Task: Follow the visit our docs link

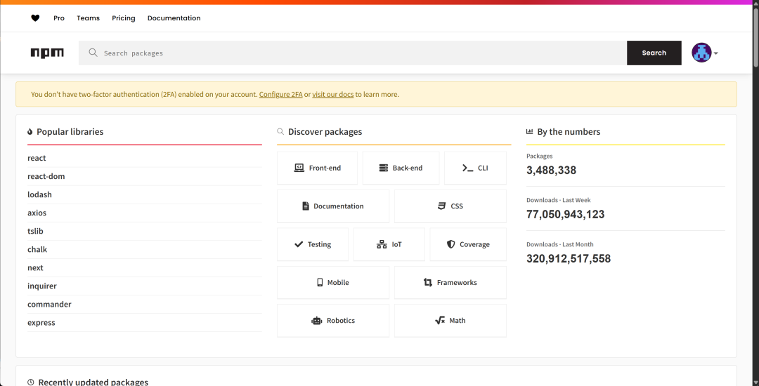Action: 333,94
